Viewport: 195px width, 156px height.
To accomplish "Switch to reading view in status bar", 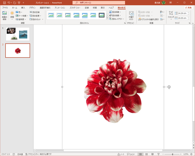I will (152, 154).
